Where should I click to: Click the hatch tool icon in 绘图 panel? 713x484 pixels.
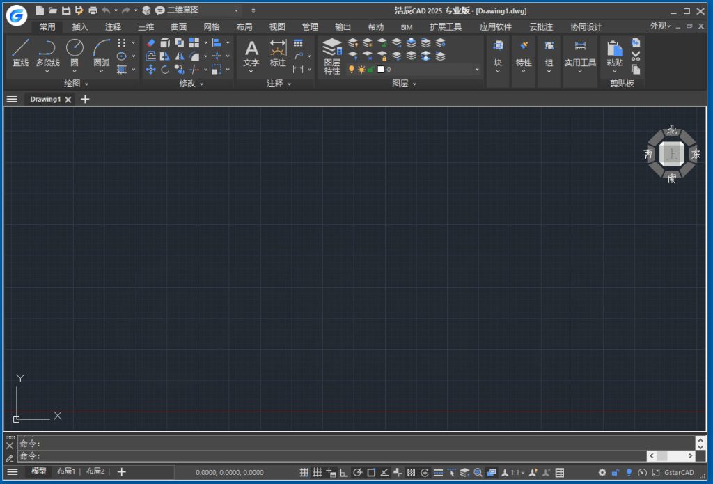121,69
